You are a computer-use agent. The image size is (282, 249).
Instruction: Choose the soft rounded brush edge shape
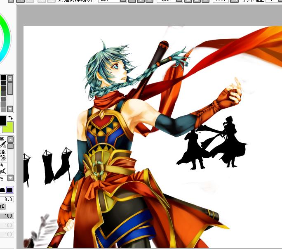(x=2, y=190)
